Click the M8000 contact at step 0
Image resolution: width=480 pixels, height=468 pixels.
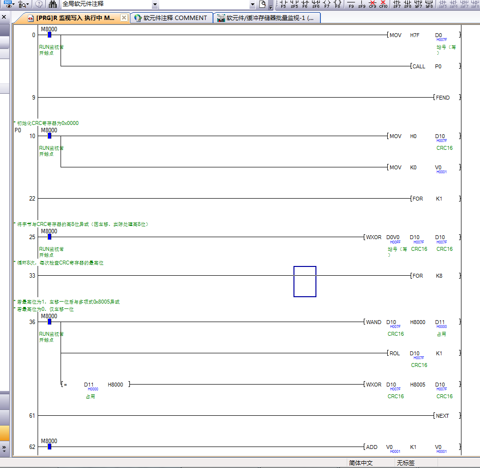click(49, 35)
